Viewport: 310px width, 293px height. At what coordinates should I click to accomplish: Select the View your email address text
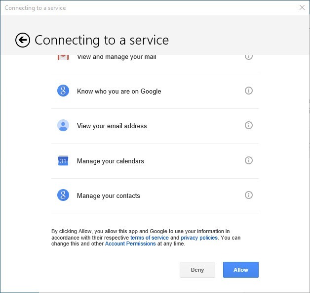112,126
